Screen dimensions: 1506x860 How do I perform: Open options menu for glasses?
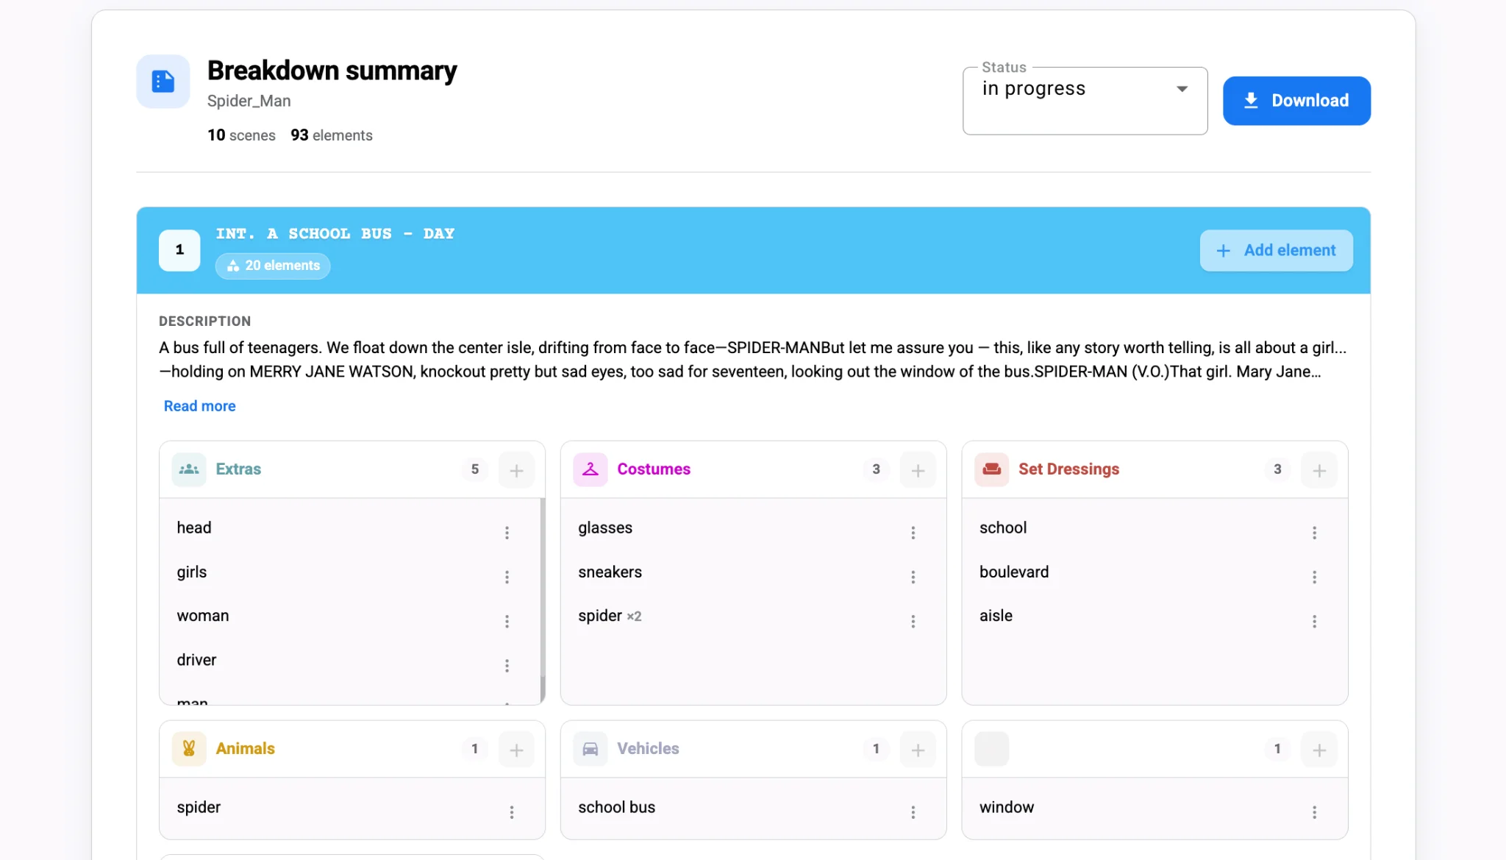pos(913,533)
